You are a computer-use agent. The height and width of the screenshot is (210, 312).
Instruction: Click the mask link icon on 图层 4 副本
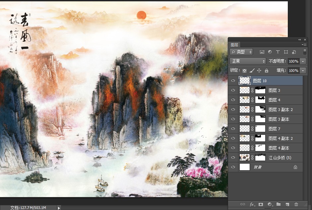tap(252, 148)
